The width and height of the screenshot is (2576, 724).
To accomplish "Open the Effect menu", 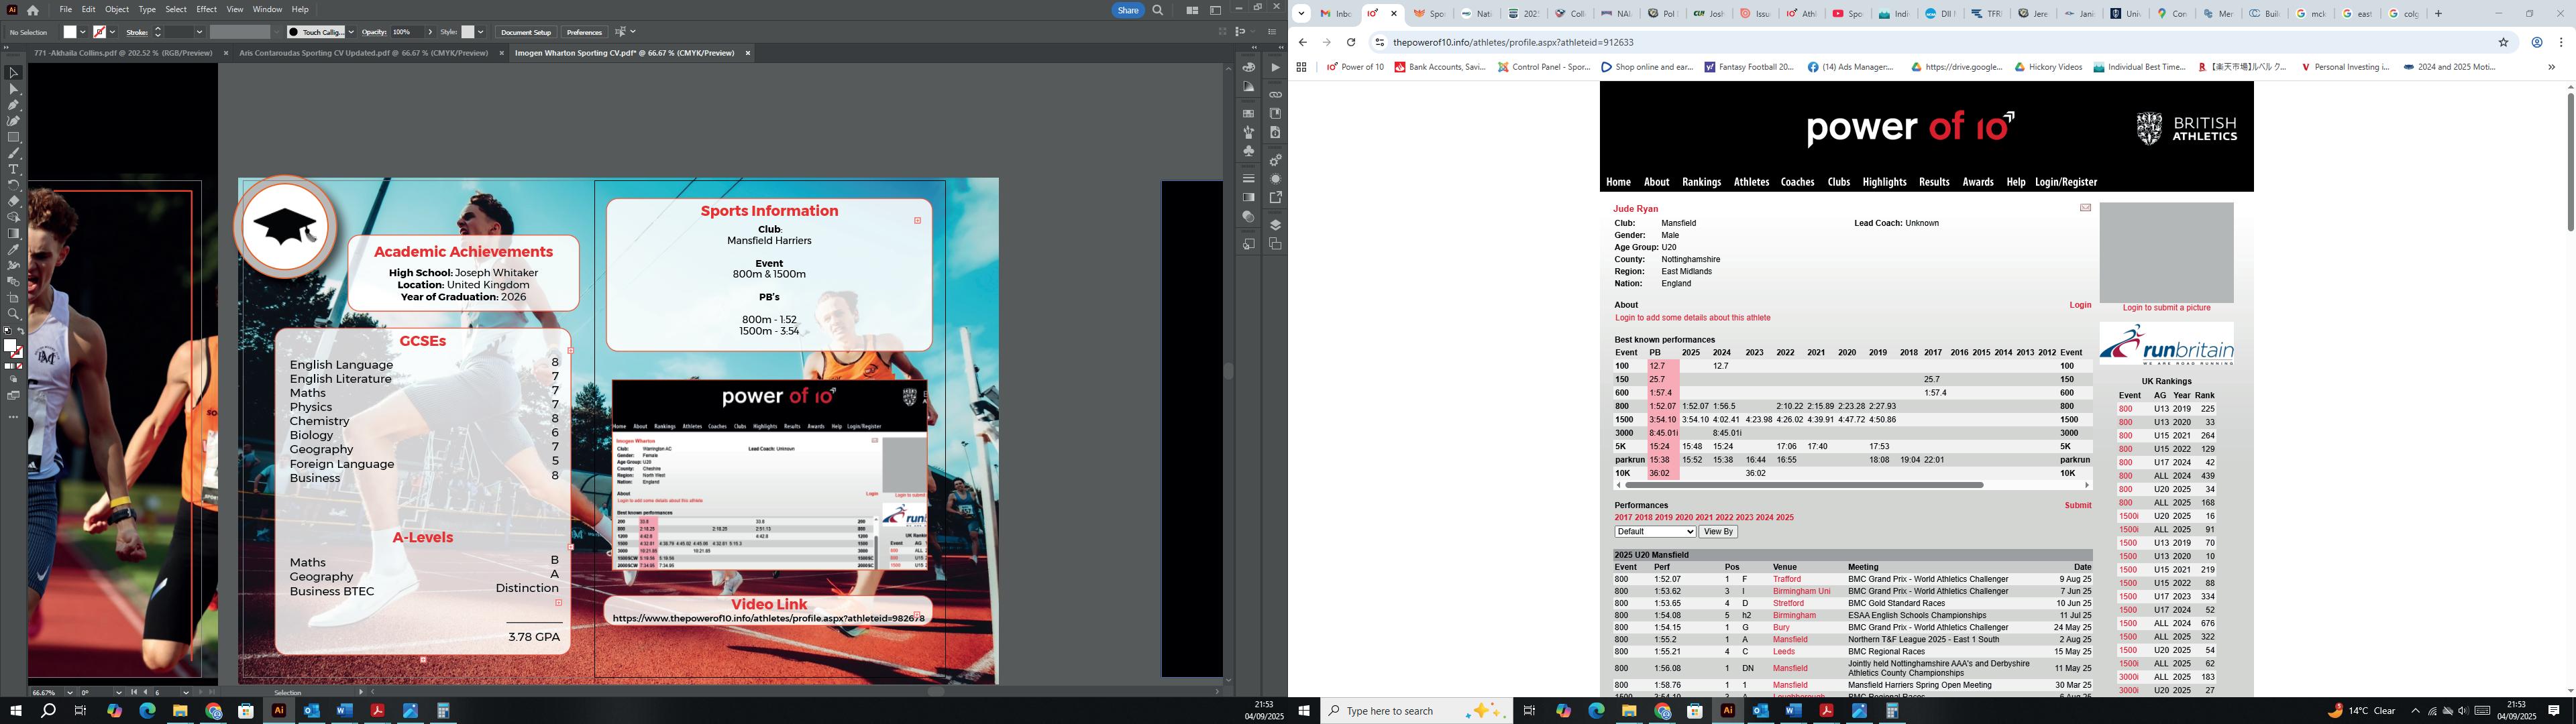I will (x=206, y=9).
